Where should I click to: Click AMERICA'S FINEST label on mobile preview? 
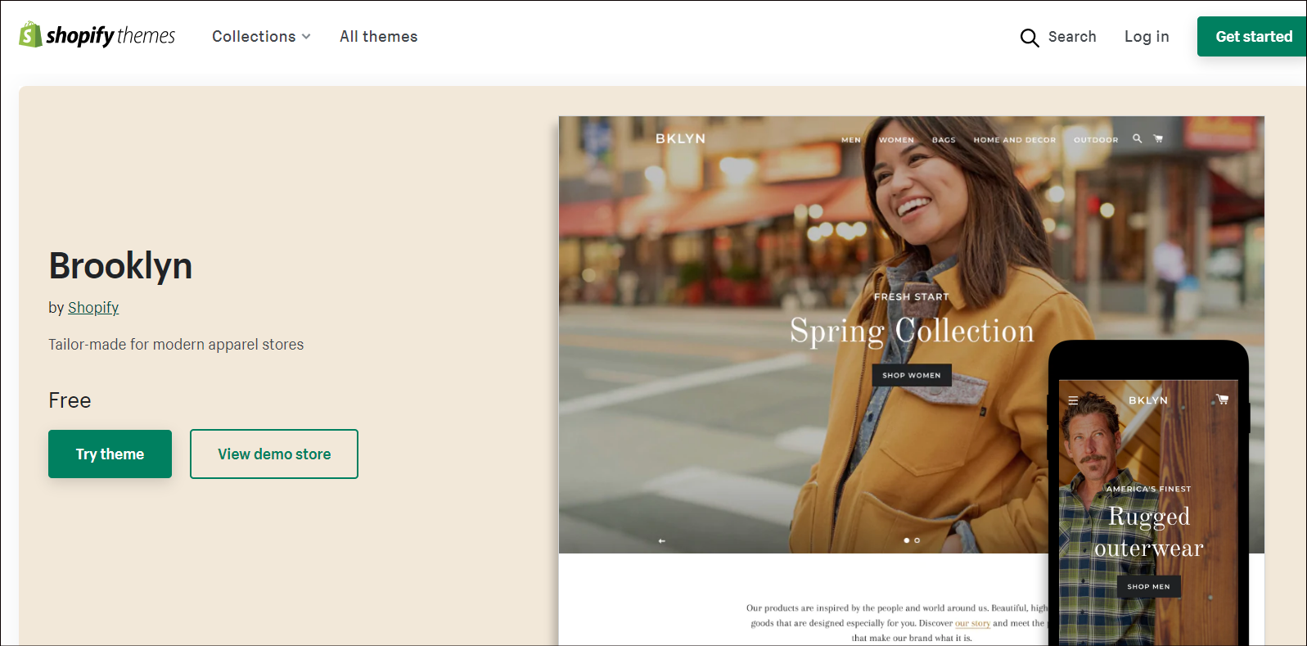tap(1148, 489)
